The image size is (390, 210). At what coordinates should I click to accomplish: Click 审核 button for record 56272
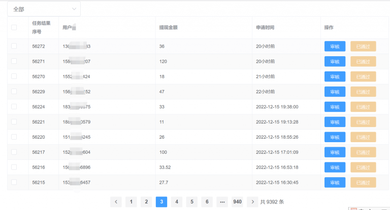click(335, 47)
